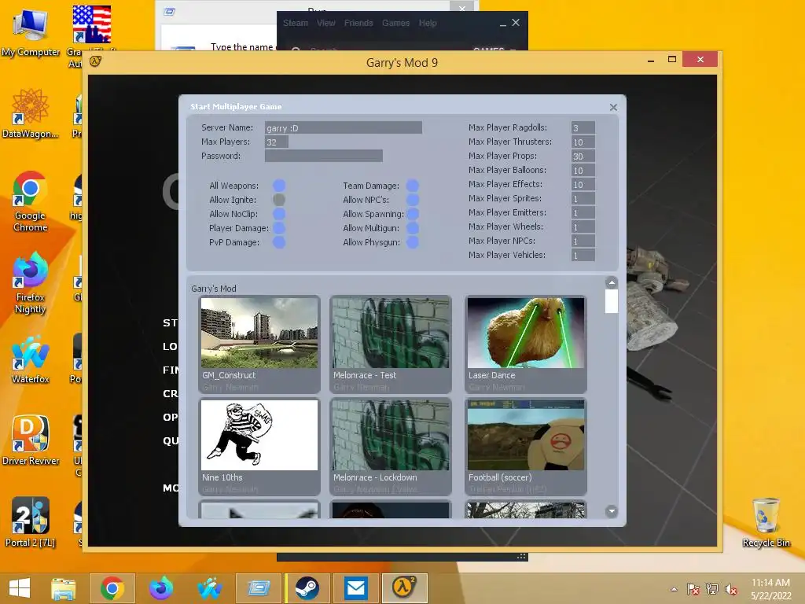Open the network status tray icon
The image size is (805, 604).
pyautogui.click(x=711, y=589)
